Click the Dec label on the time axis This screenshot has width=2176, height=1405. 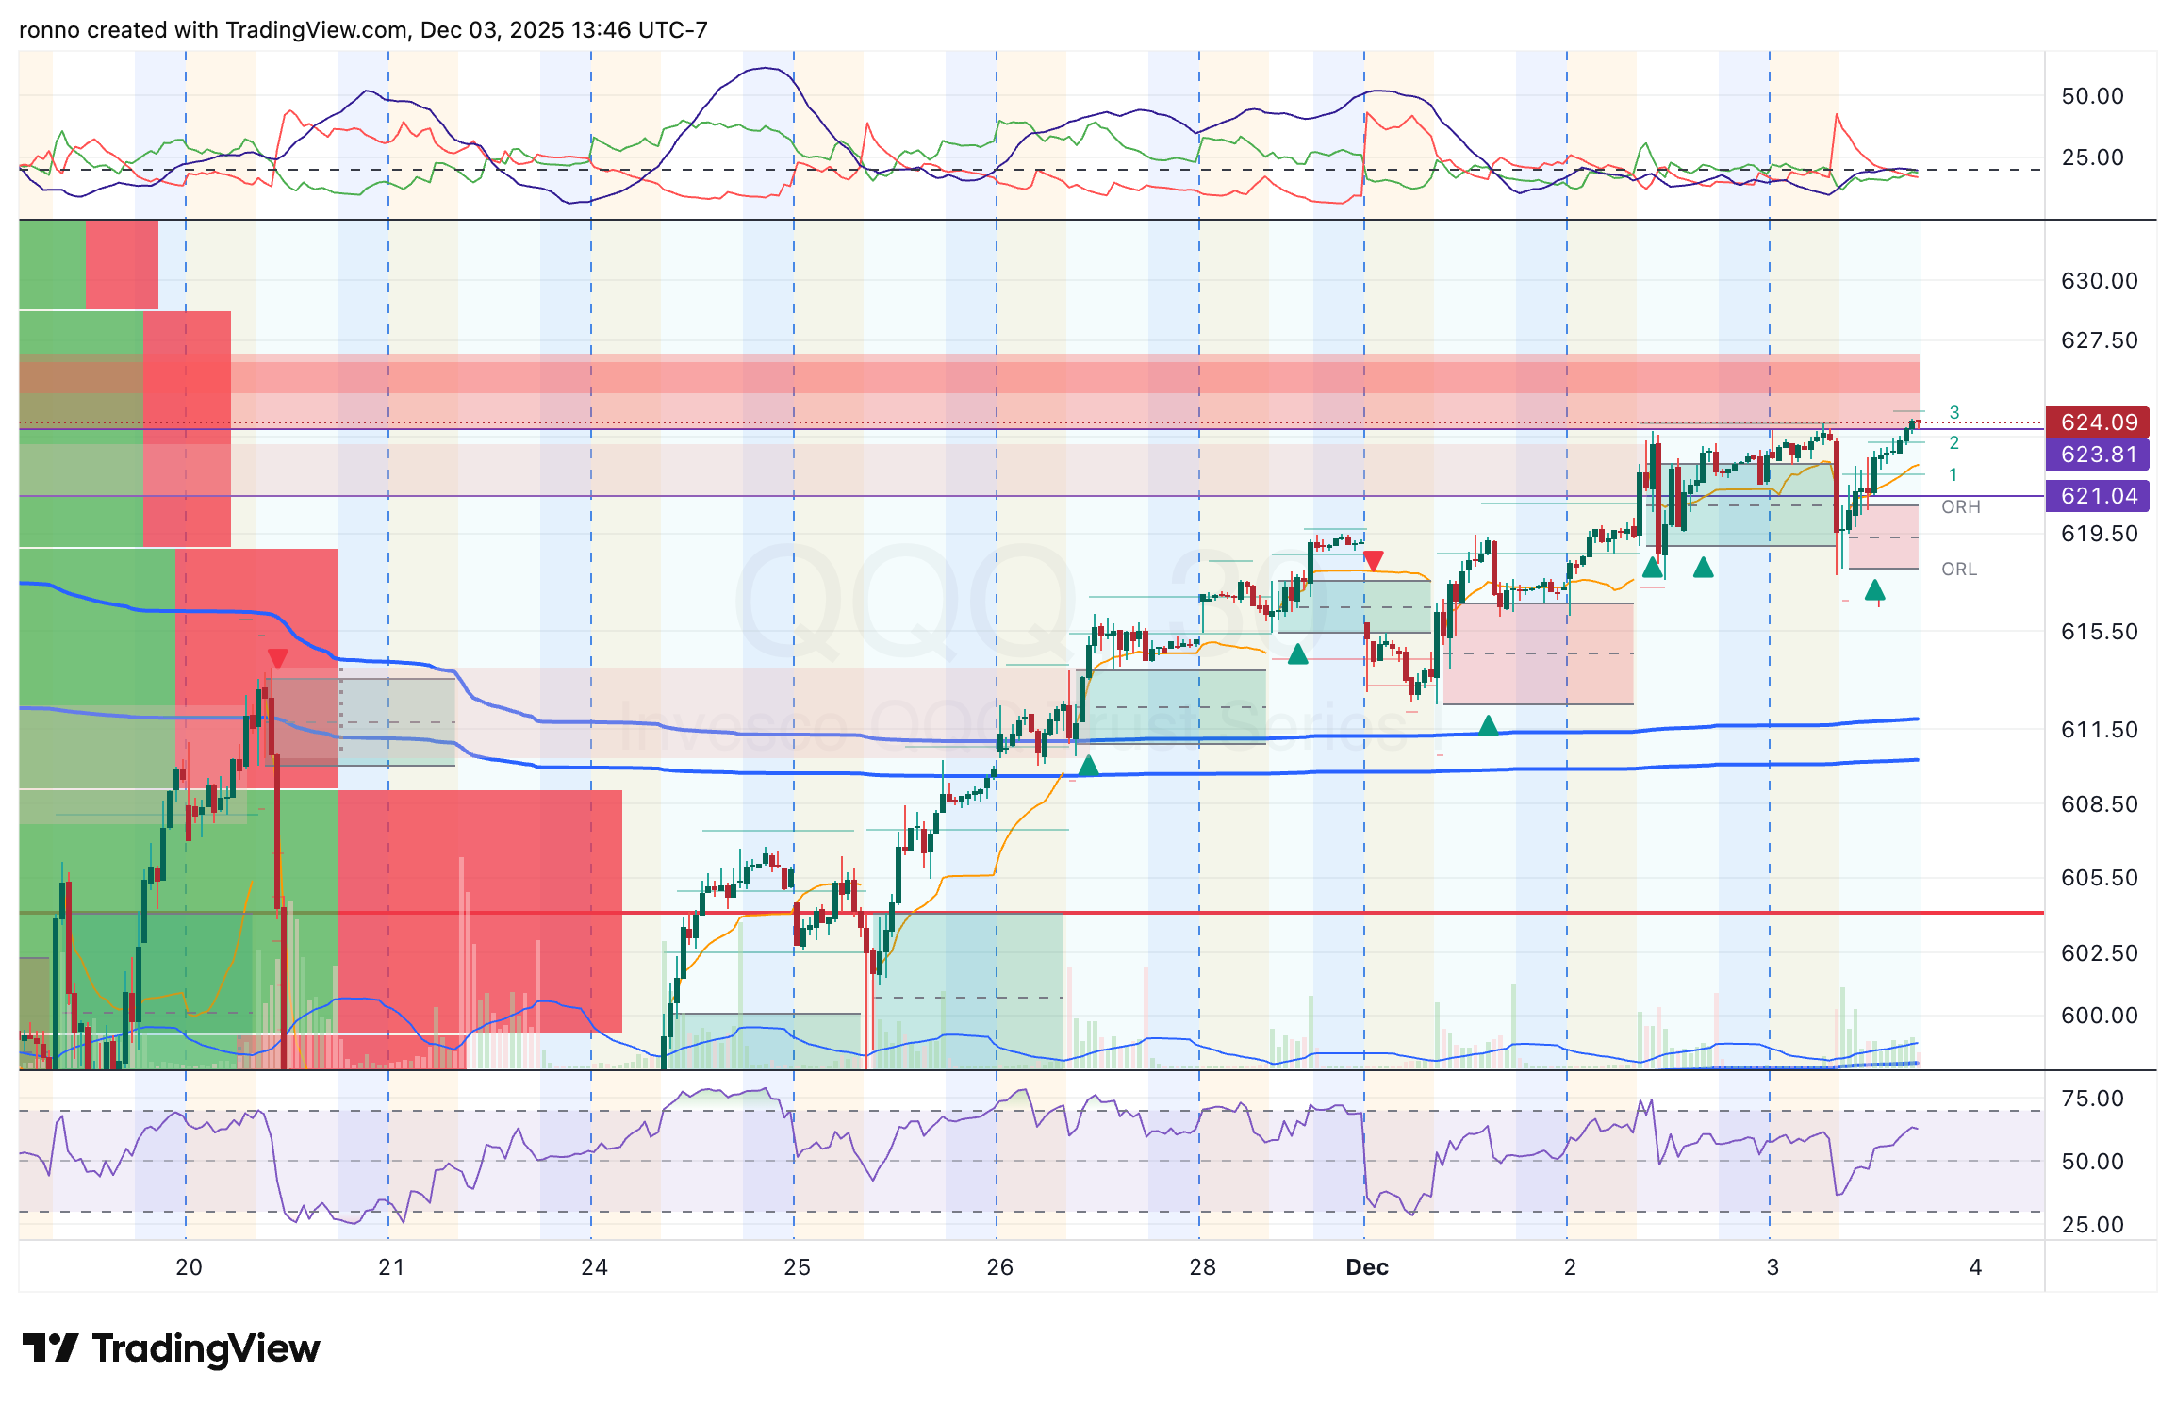coord(1365,1268)
